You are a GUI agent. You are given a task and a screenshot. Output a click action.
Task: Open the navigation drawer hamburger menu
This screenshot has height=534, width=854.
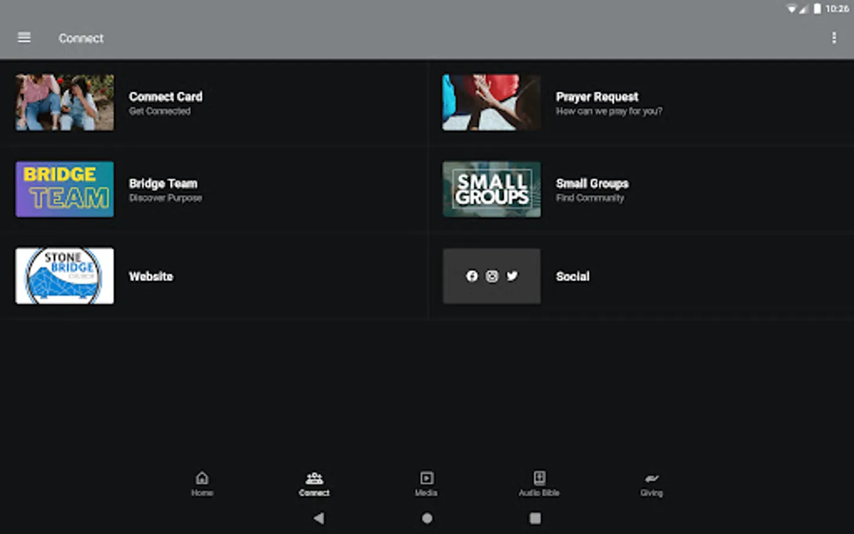(24, 37)
